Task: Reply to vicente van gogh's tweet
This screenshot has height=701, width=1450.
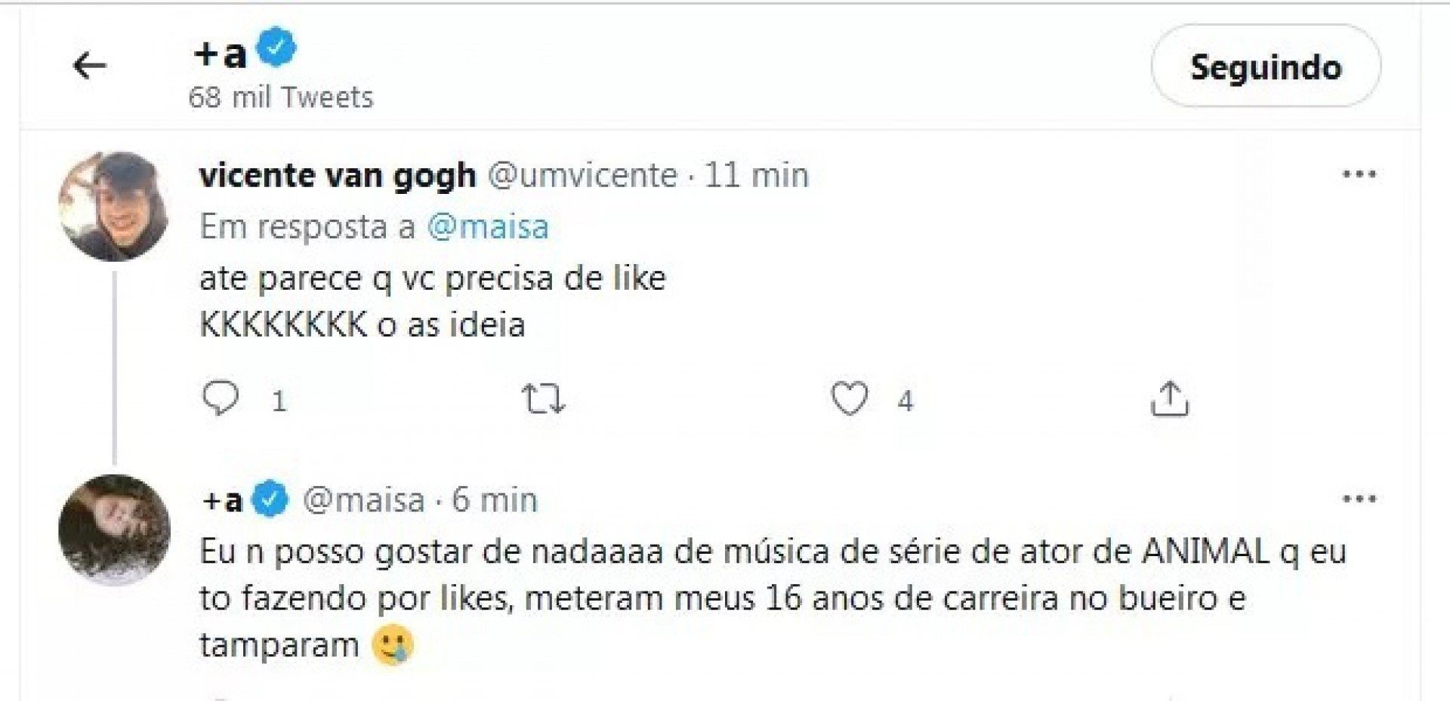Action: click(x=221, y=399)
